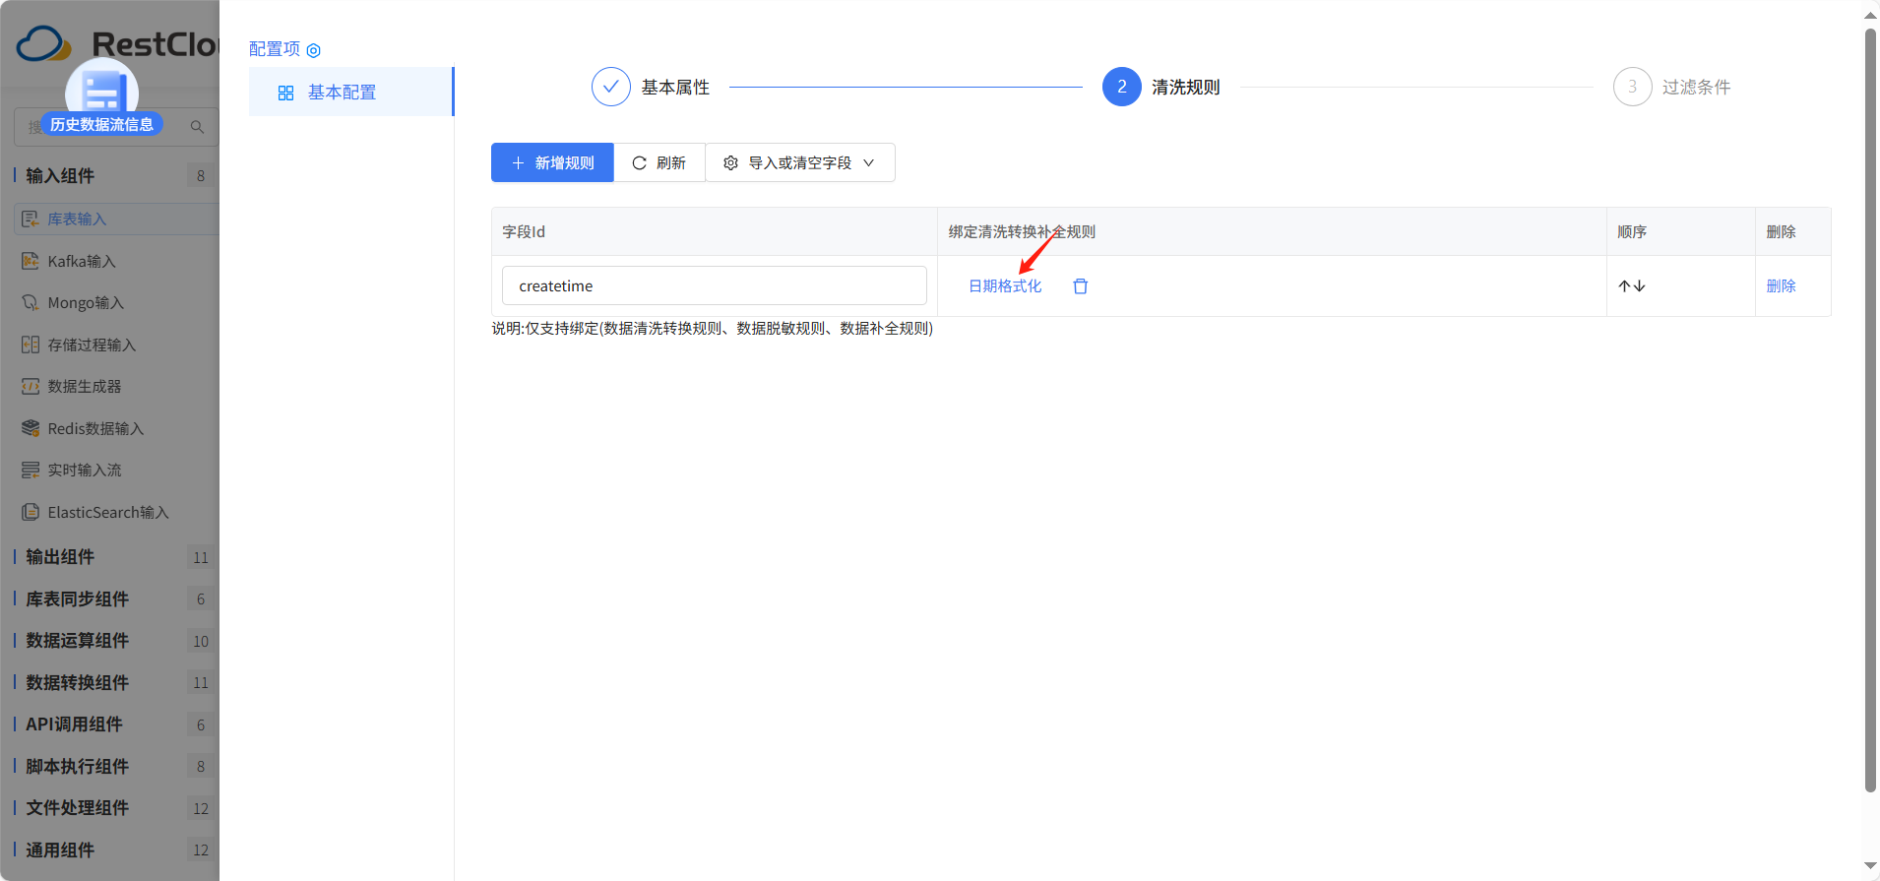
Task: Click the 刷新 refresh button
Action: point(658,162)
